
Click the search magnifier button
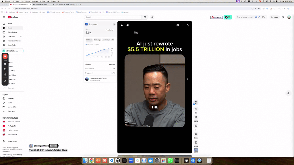[145, 17]
